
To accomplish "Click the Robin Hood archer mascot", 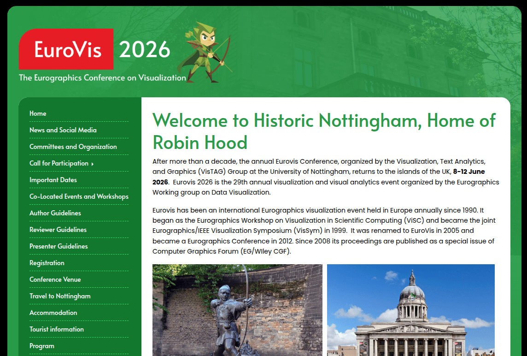I will 205,52.
